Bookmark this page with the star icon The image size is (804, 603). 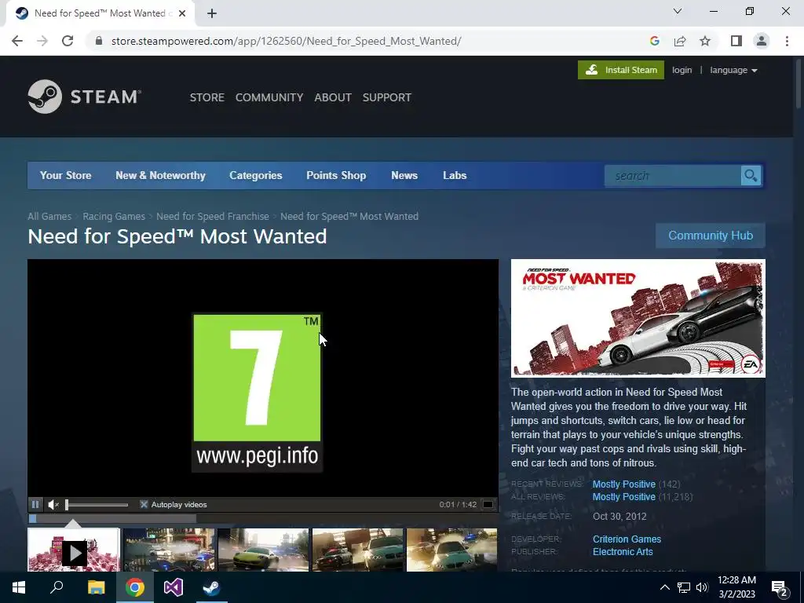click(705, 41)
